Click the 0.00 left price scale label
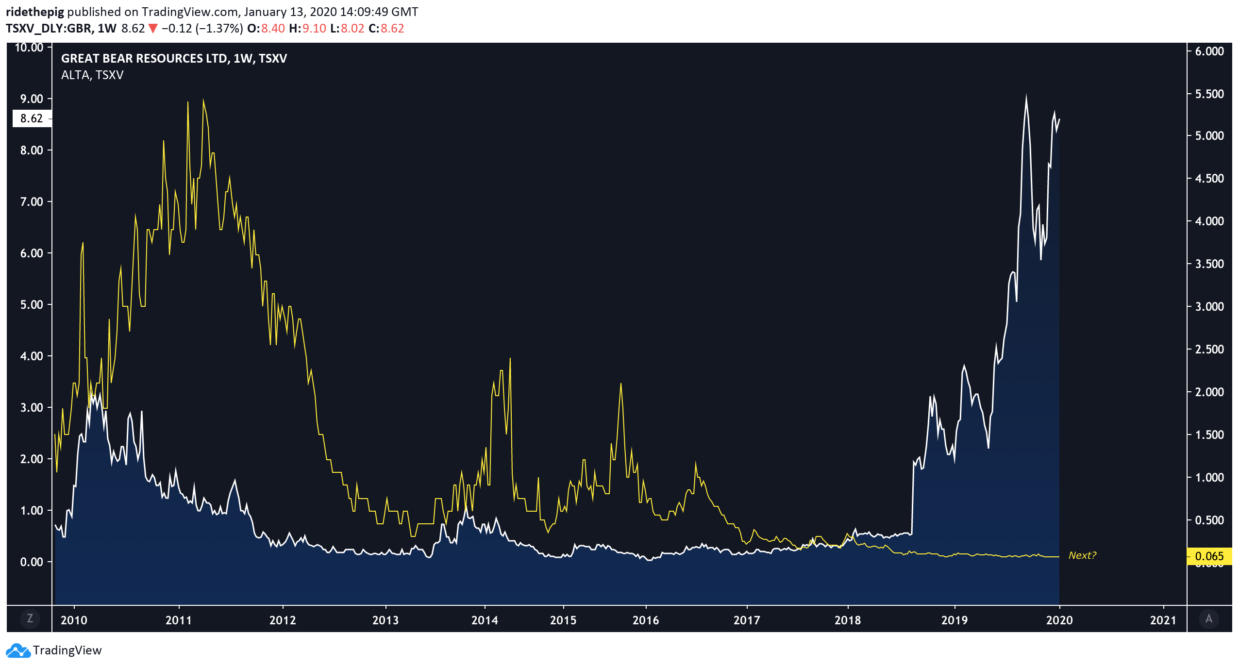The width and height of the screenshot is (1239, 668). (x=32, y=562)
